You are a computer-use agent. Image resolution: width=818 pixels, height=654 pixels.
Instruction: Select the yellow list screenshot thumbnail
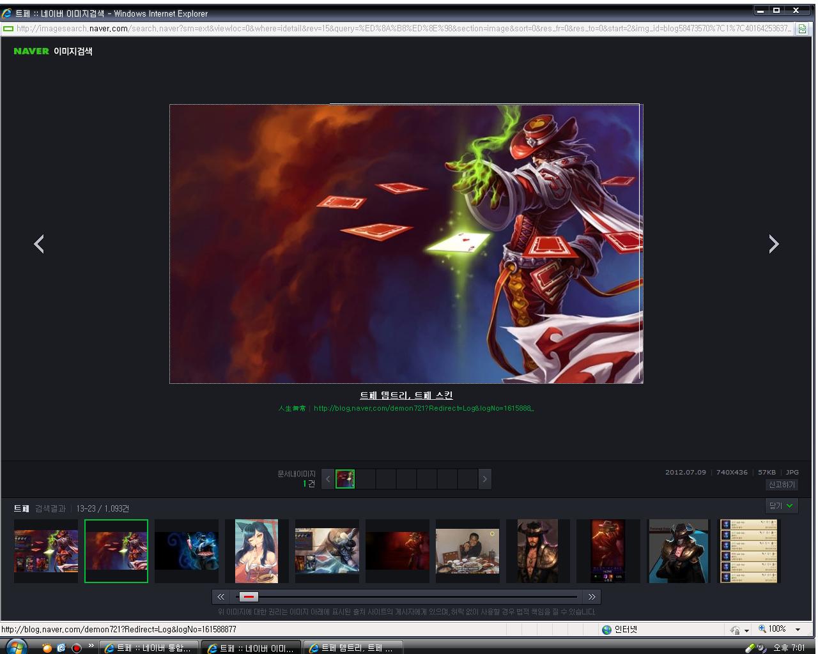click(x=749, y=551)
